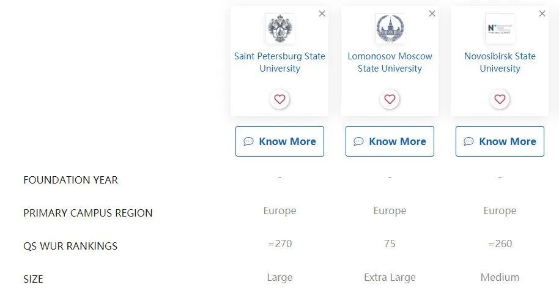Click Know More under Saint Petersburg State University
Image resolution: width=559 pixels, height=290 pixels.
pos(279,141)
